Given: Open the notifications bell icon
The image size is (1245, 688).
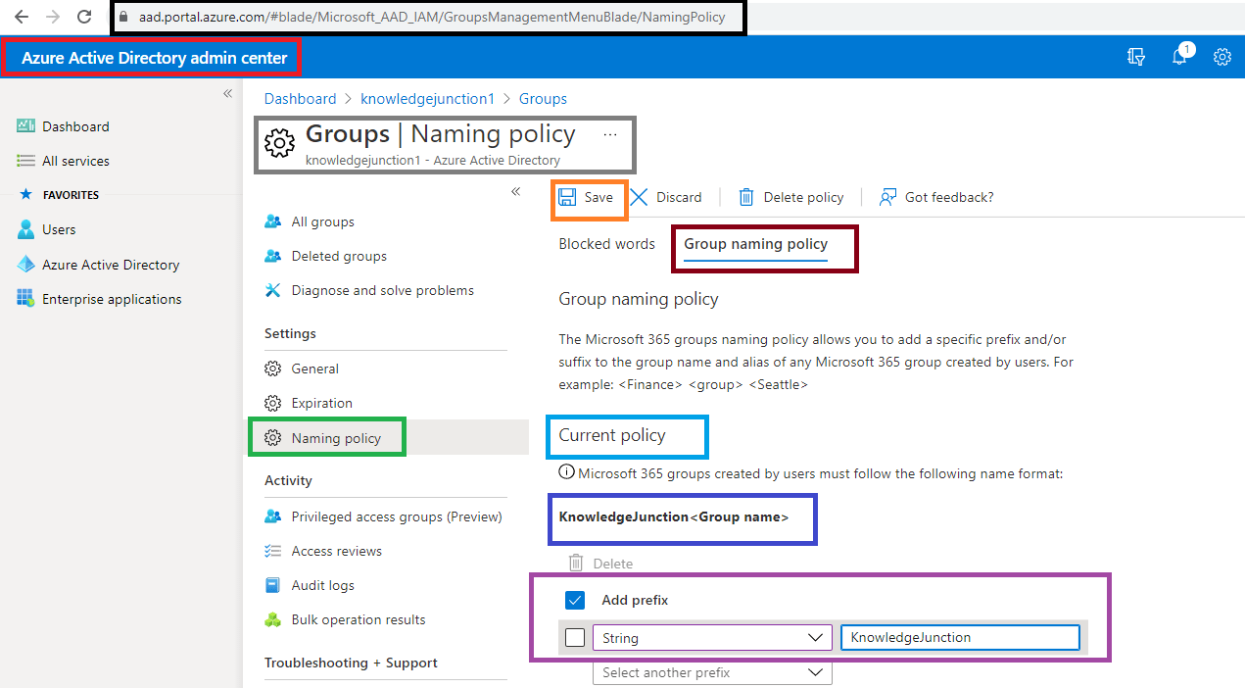Looking at the screenshot, I should tap(1178, 57).
